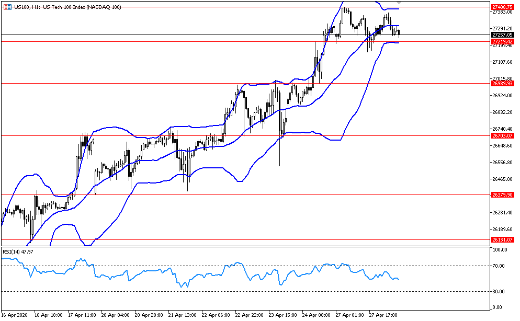
Task: Click the RSI(14) 47.97 indicator label
Action: (18, 251)
